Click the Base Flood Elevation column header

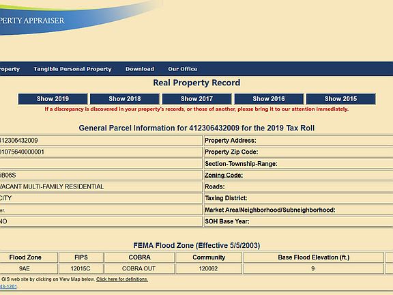coord(313,257)
